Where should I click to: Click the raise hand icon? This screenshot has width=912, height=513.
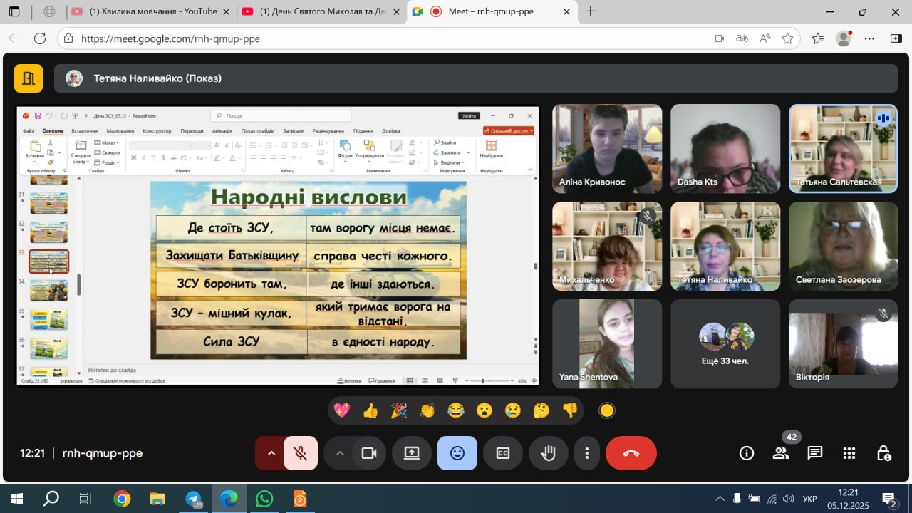click(548, 453)
